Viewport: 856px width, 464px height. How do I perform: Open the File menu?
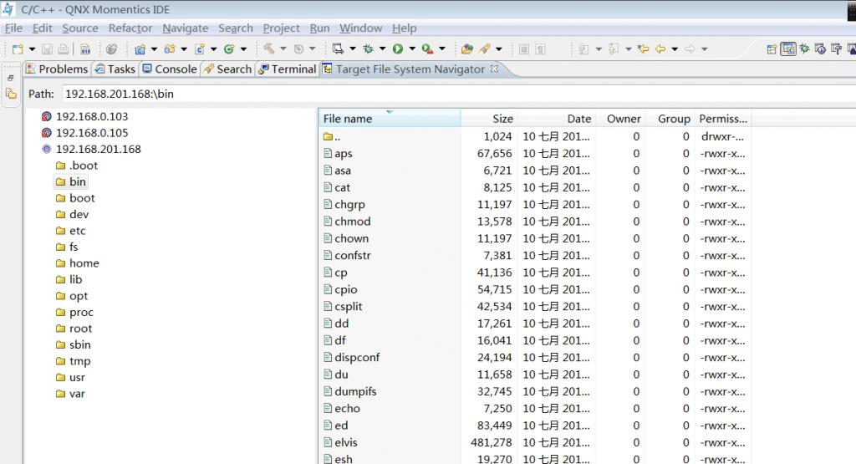(x=13, y=28)
